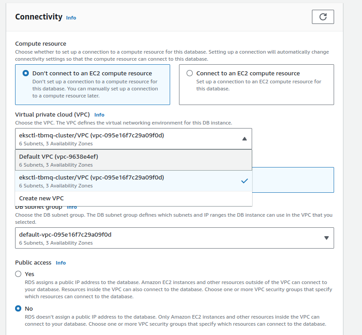The height and width of the screenshot is (335, 362).
Task: Open Info next to DB subnet group
Action: coord(72,206)
